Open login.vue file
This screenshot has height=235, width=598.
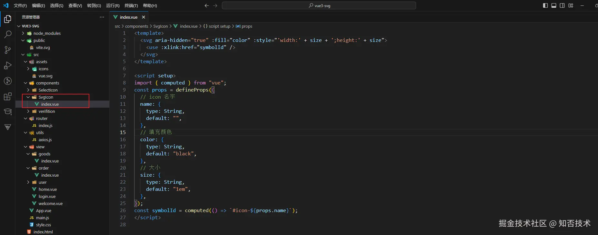click(x=63, y=196)
